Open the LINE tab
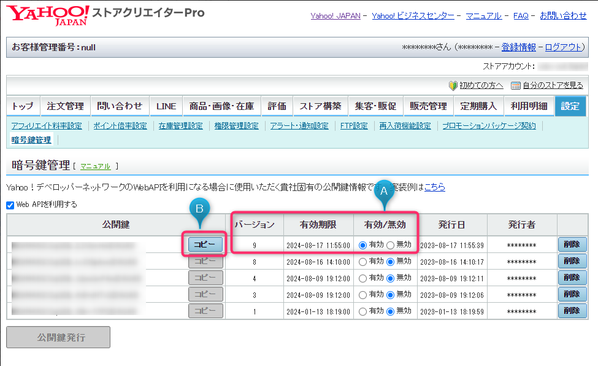Screen dimensions: 598x366 click(166, 106)
